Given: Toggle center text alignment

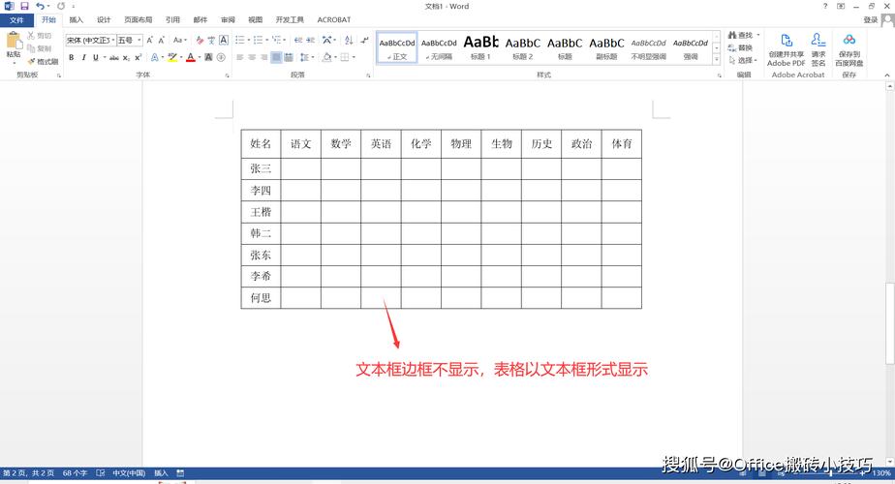Looking at the screenshot, I should click(x=252, y=57).
